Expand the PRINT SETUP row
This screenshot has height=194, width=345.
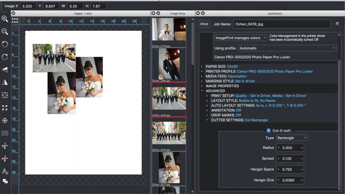[x=207, y=96]
